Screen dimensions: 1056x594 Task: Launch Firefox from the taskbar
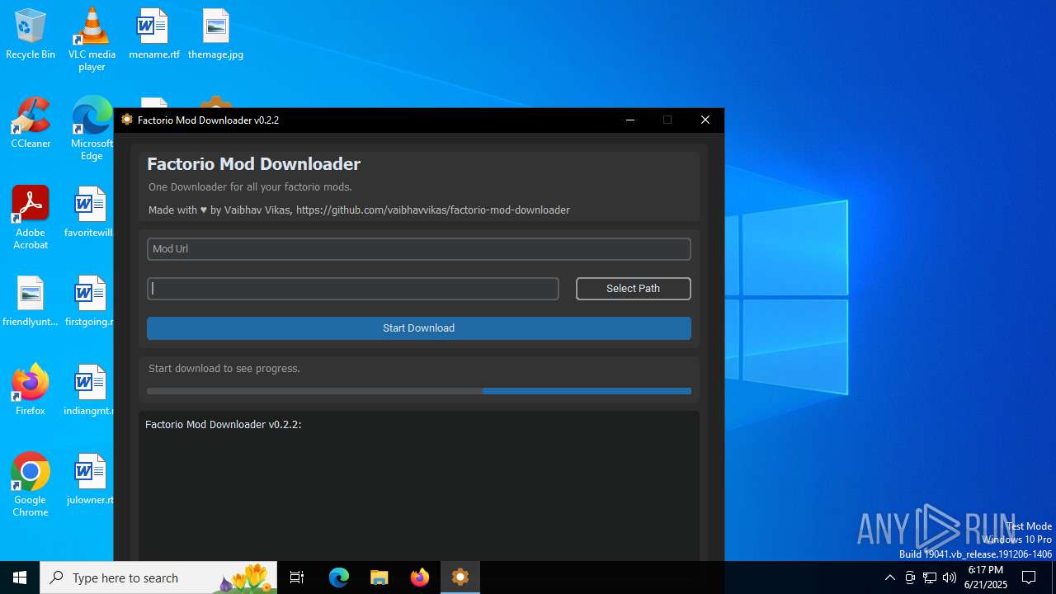click(x=420, y=577)
